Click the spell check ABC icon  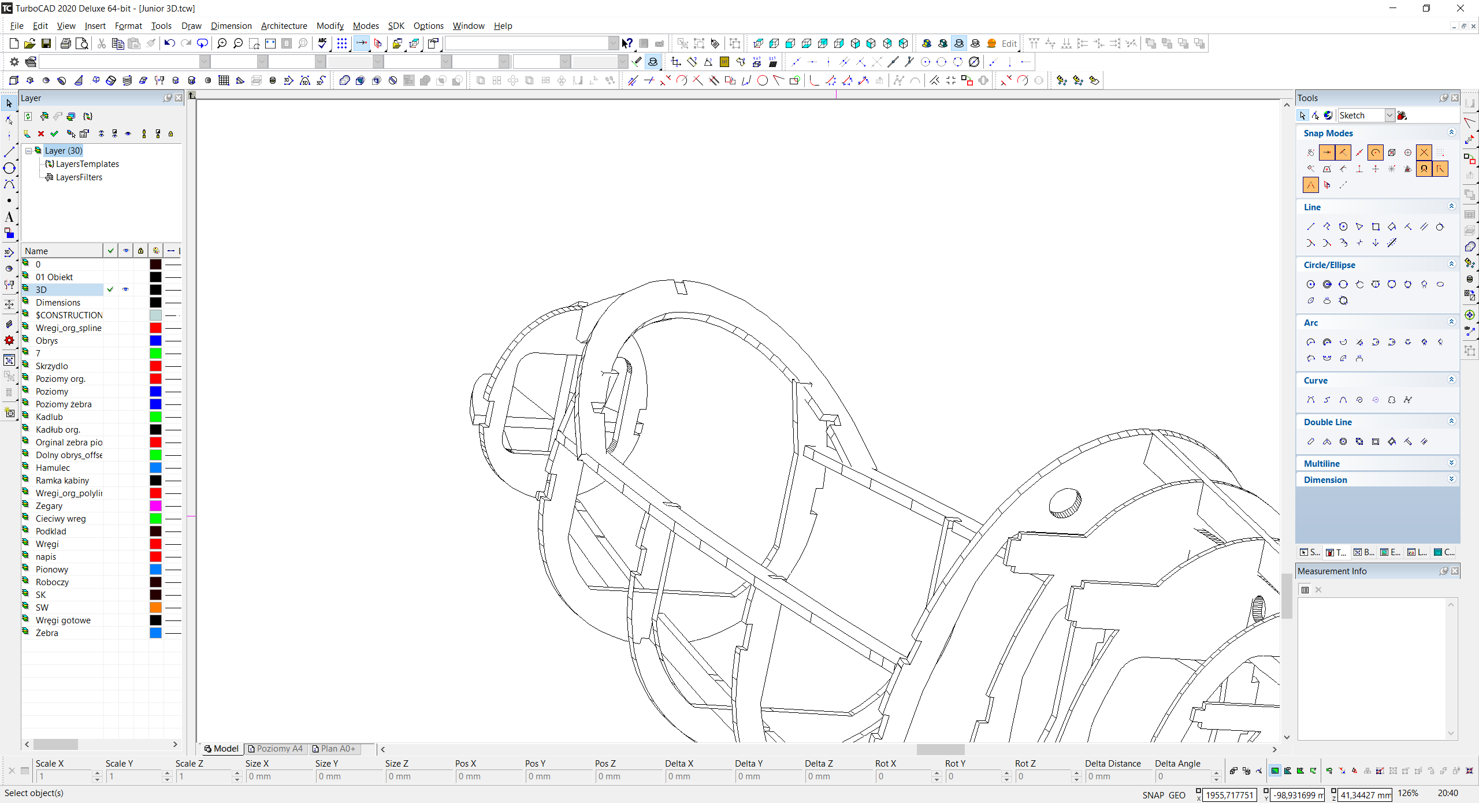(322, 43)
